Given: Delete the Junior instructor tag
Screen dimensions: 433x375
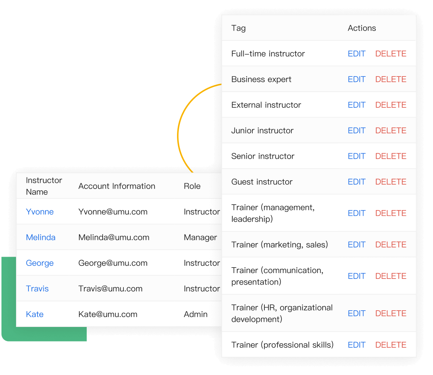Looking at the screenshot, I should pyautogui.click(x=390, y=131).
